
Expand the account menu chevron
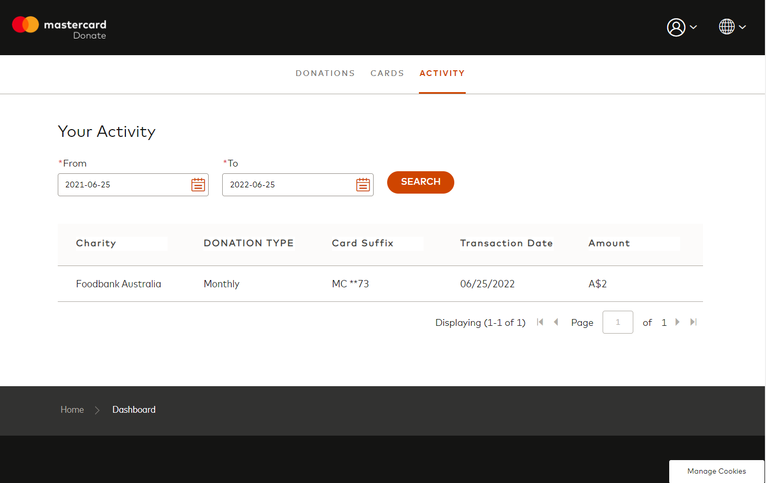tap(693, 27)
